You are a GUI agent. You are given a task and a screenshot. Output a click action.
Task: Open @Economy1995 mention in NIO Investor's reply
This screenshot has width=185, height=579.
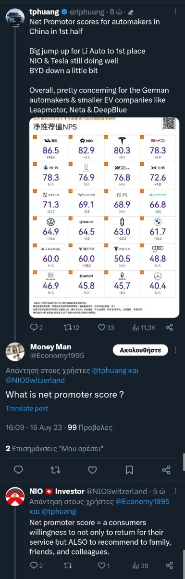pos(143,501)
